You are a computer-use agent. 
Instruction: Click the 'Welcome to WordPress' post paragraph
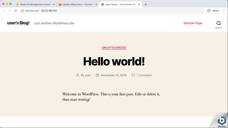(111, 97)
